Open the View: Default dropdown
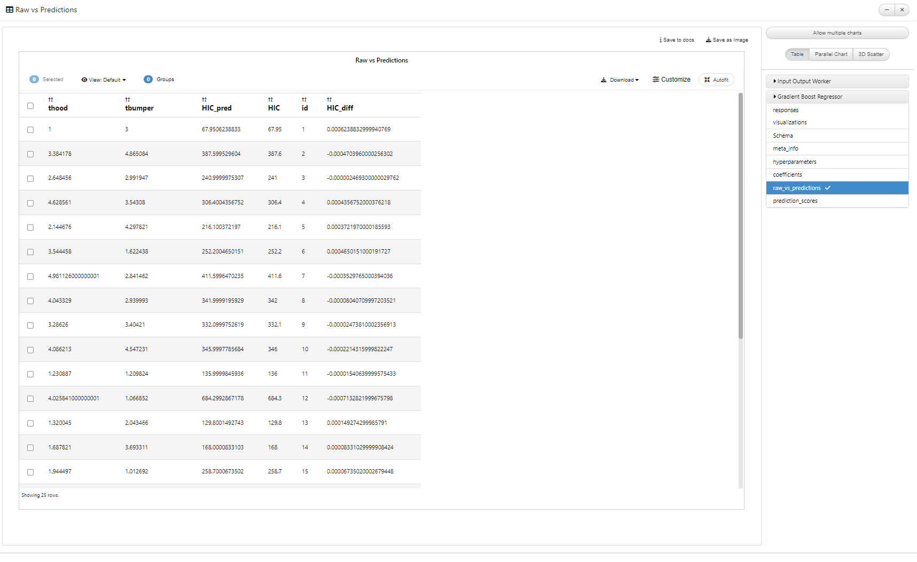 [104, 80]
